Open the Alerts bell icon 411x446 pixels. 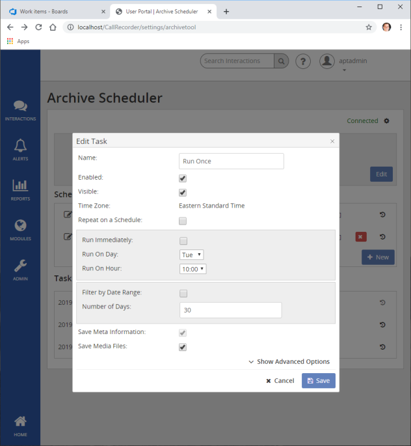[x=20, y=148]
